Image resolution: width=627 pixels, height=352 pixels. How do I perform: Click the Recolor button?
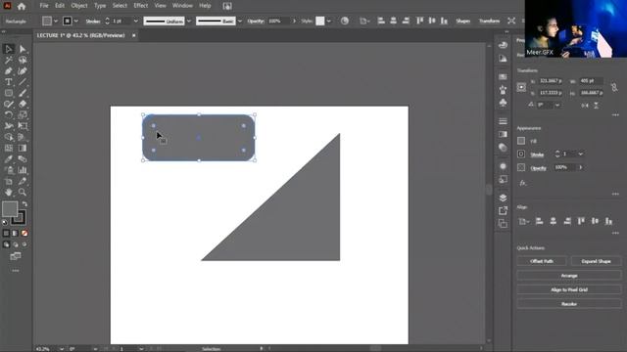tap(569, 304)
